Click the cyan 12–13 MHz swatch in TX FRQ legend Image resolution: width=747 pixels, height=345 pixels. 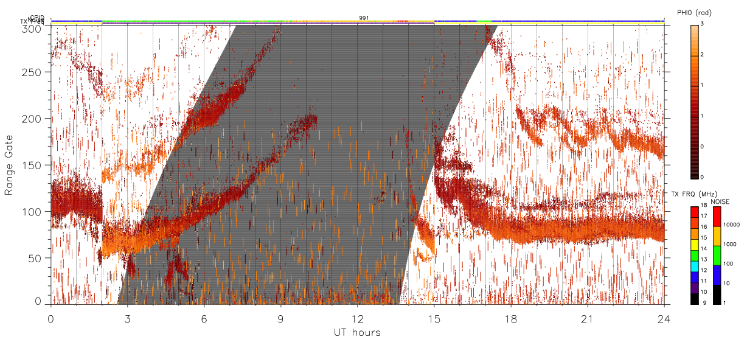click(695, 267)
